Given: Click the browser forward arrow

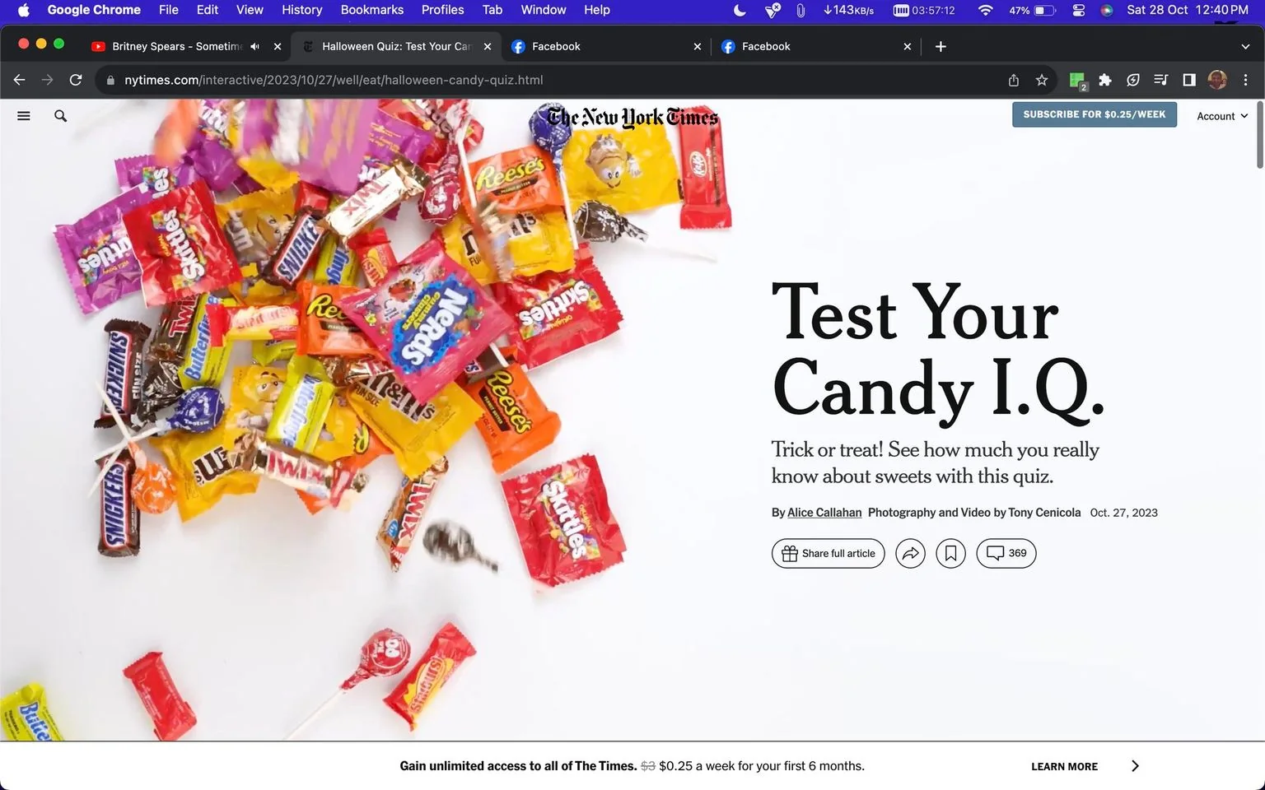Looking at the screenshot, I should 48,80.
